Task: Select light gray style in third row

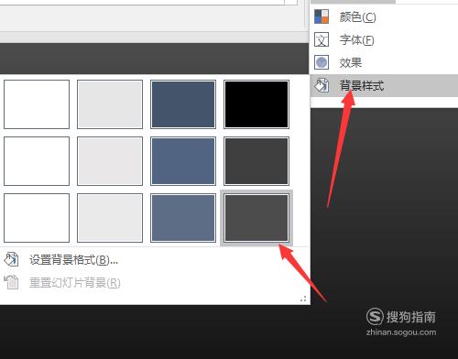Action: click(x=110, y=218)
